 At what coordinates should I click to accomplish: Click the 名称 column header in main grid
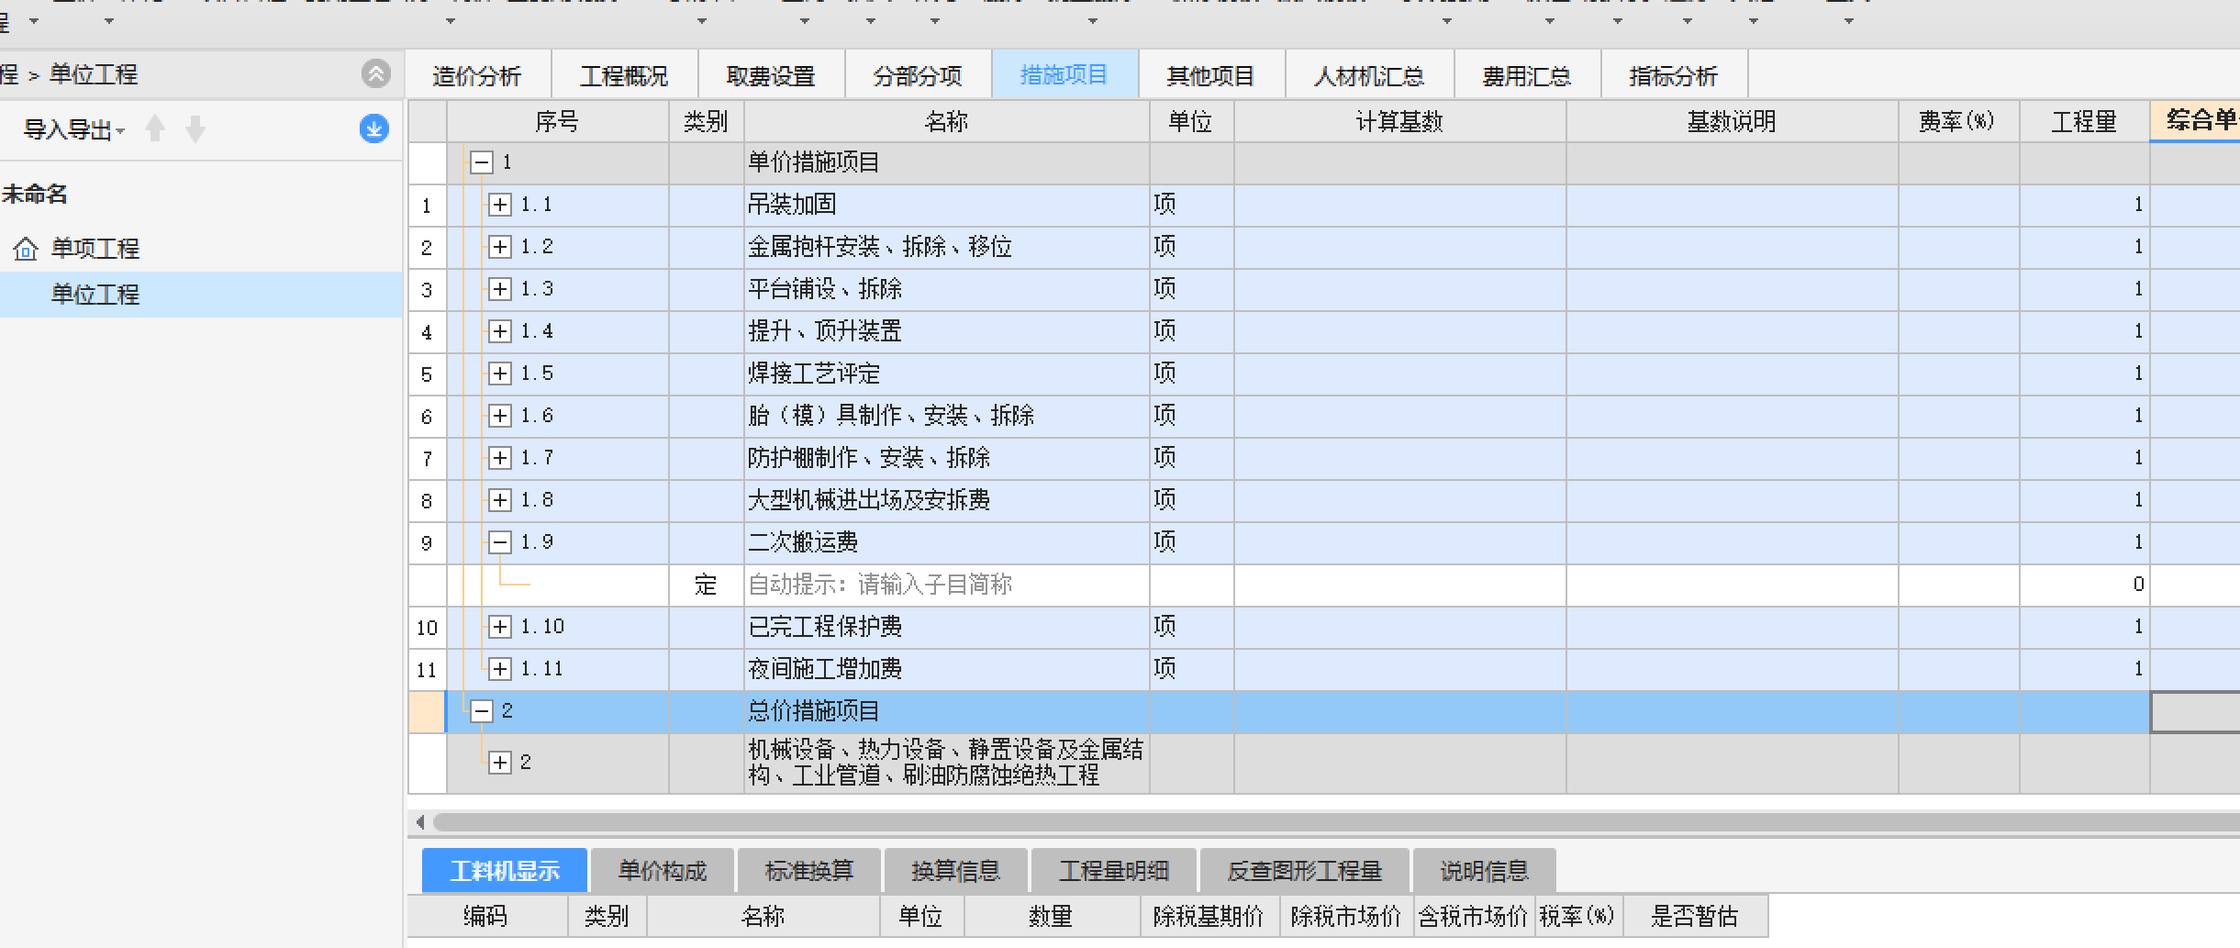pyautogui.click(x=946, y=121)
